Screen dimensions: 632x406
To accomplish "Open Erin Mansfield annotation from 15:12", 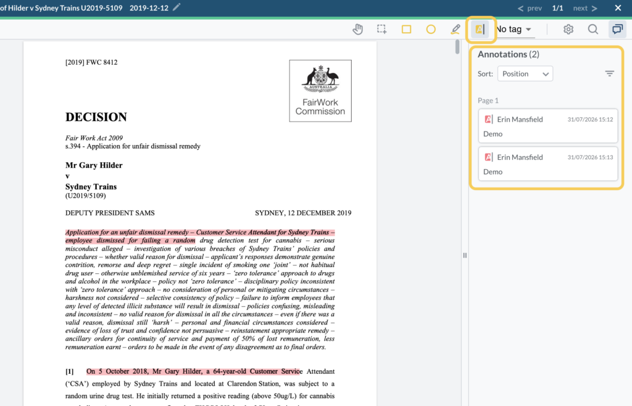I will pos(548,126).
